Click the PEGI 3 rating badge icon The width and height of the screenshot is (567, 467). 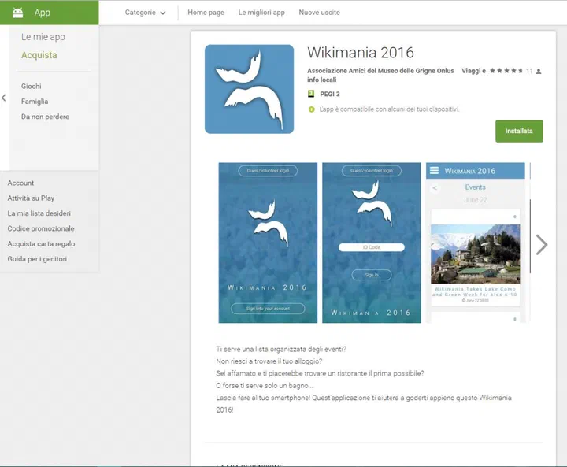[x=310, y=94]
